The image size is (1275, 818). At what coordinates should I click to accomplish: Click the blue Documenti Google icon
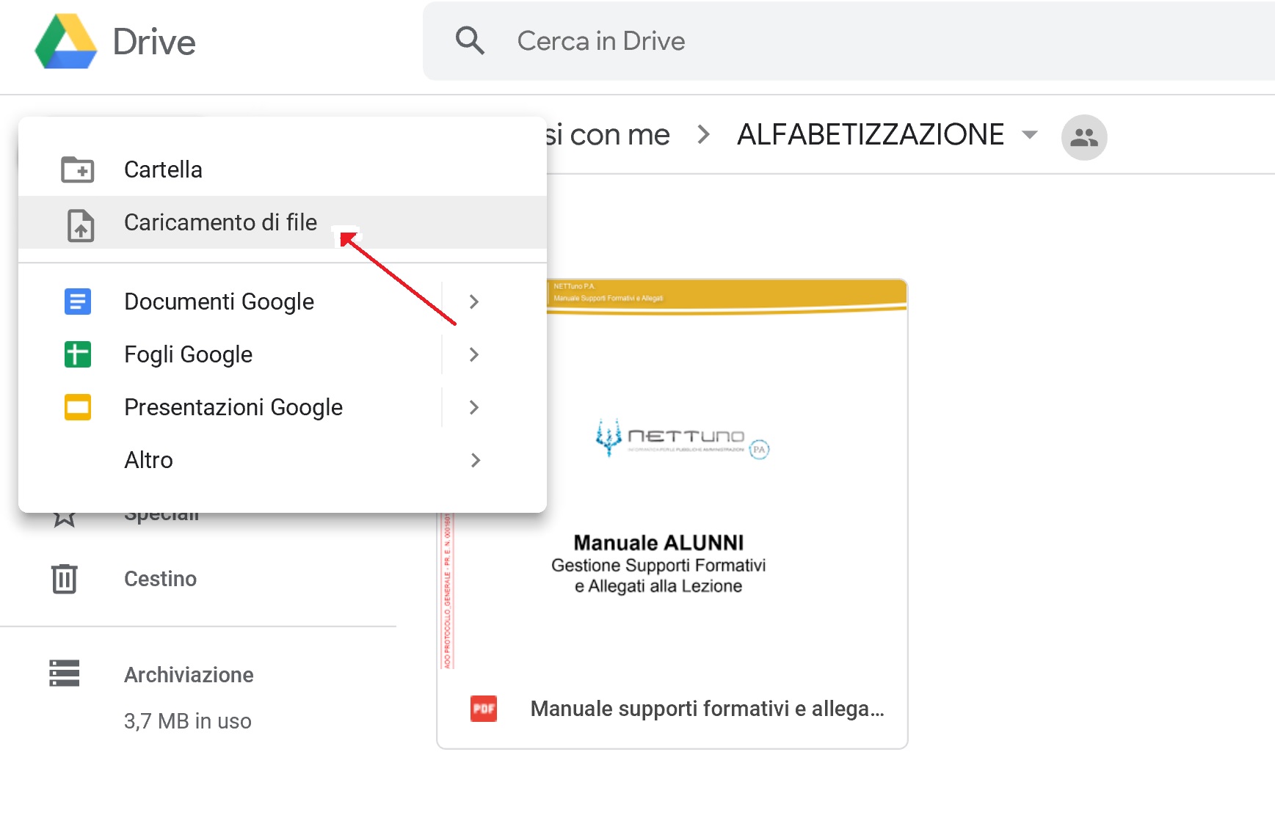tap(78, 302)
